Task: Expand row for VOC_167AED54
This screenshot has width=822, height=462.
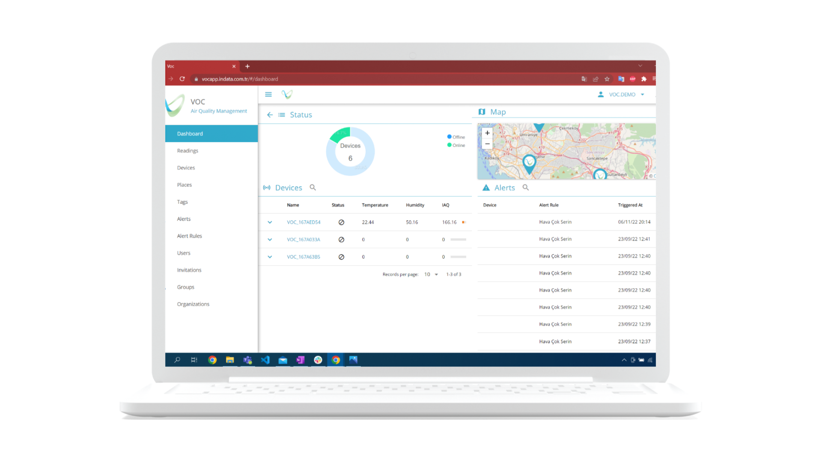Action: pyautogui.click(x=270, y=222)
